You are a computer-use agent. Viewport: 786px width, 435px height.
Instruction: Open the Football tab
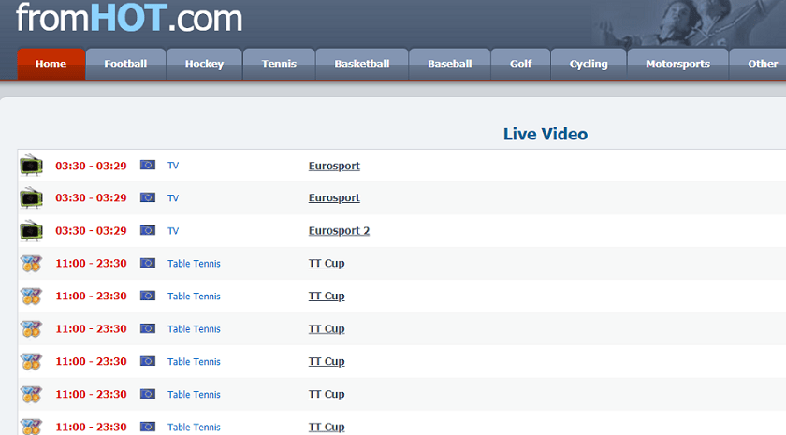click(x=125, y=65)
